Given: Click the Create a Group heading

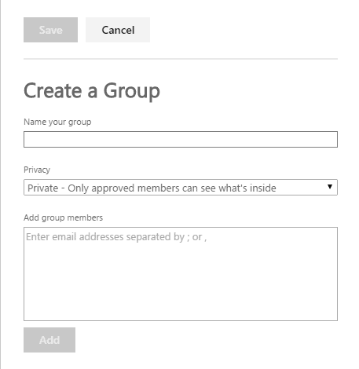Looking at the screenshot, I should (92, 91).
